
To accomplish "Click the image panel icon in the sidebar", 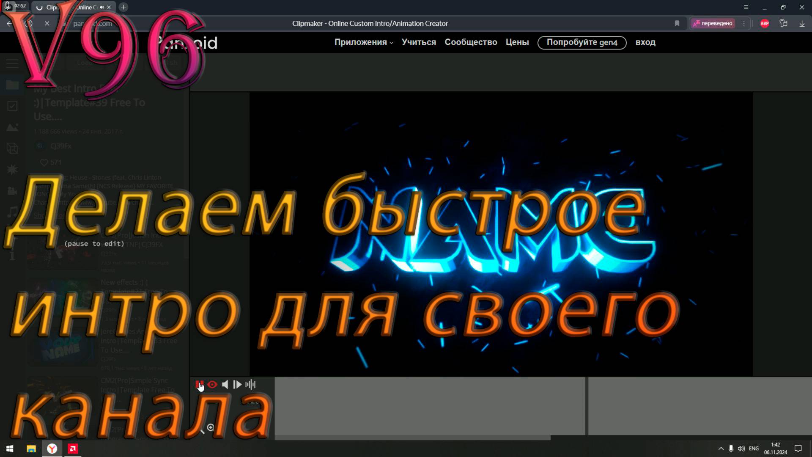I will pyautogui.click(x=12, y=127).
